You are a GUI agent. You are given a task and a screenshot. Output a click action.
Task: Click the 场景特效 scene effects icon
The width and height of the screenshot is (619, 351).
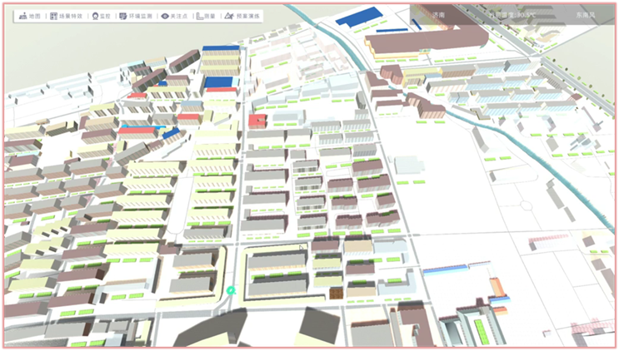(53, 16)
